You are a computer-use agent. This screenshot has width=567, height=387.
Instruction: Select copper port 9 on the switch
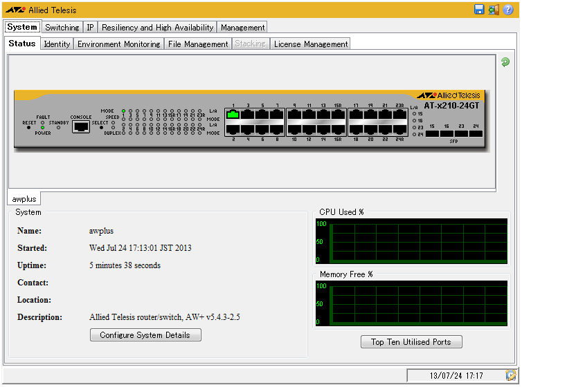294,115
